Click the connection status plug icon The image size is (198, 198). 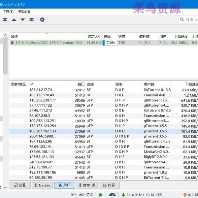100,195
